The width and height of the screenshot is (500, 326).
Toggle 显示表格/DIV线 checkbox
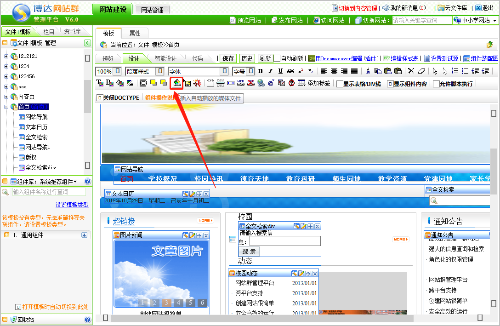click(340, 84)
